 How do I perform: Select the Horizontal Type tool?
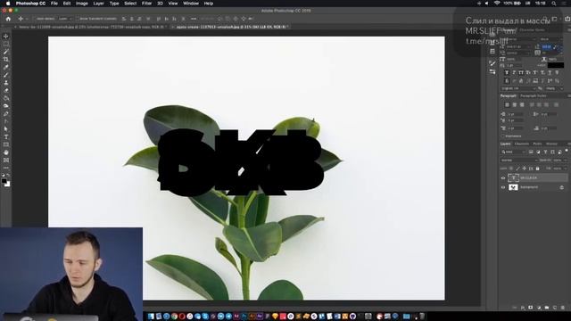click(x=6, y=136)
